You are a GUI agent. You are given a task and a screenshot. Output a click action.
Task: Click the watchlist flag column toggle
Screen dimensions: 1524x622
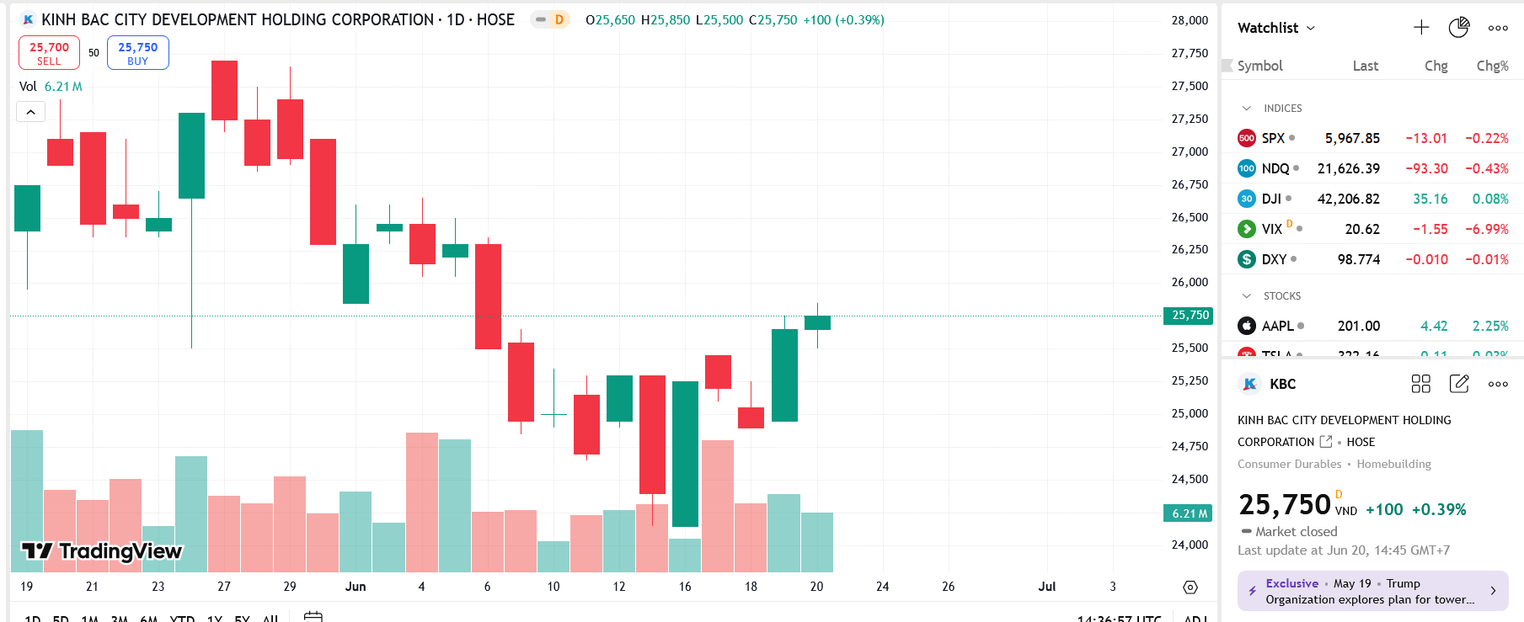[1228, 66]
